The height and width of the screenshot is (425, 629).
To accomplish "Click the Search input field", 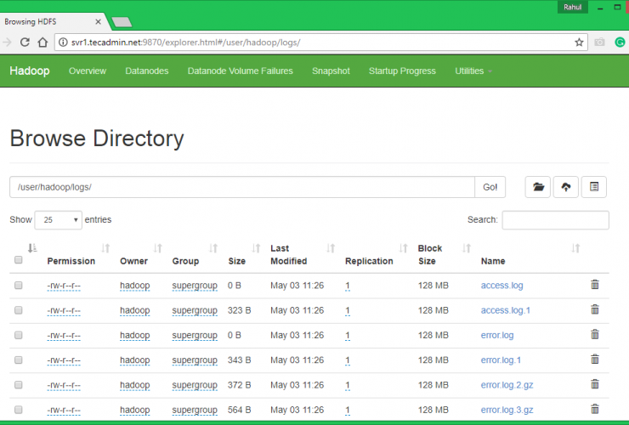I will click(x=555, y=220).
